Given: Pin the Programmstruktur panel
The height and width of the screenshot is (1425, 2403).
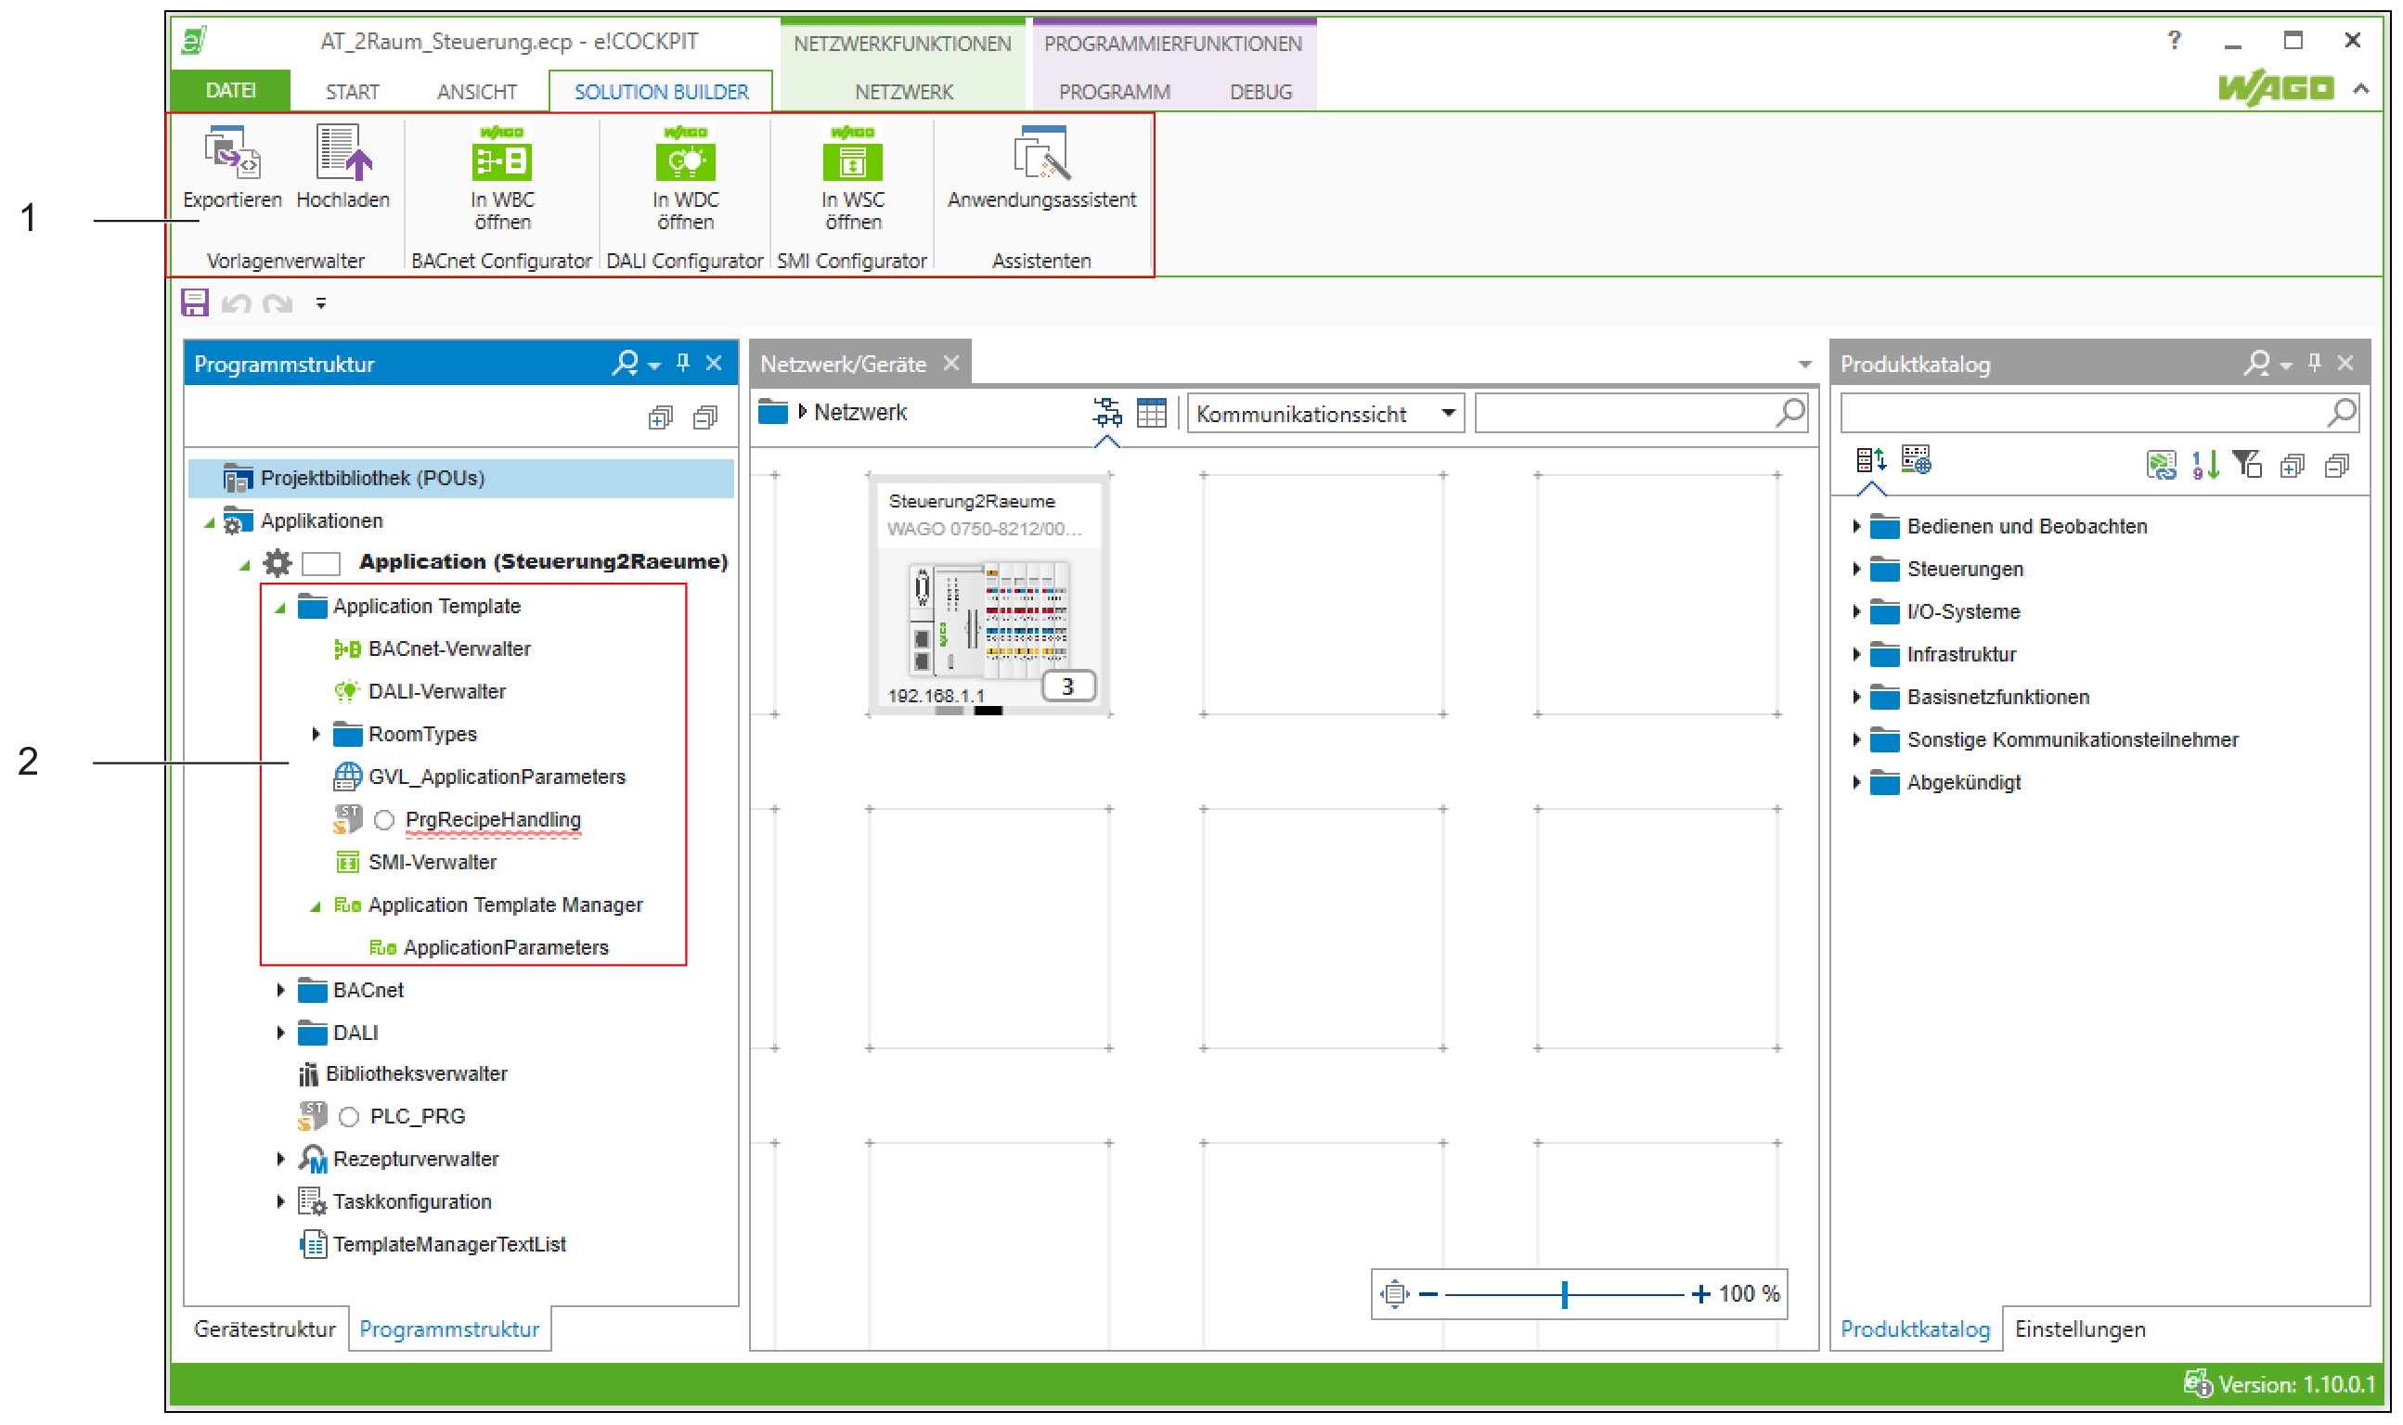Looking at the screenshot, I should point(683,363).
